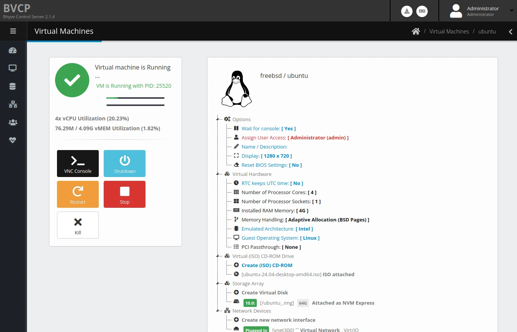Click the vCPU utilization progress bar
The width and height of the screenshot is (517, 332).
click(x=135, y=98)
